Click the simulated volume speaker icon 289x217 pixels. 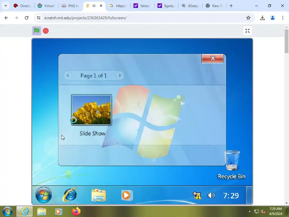point(211,195)
